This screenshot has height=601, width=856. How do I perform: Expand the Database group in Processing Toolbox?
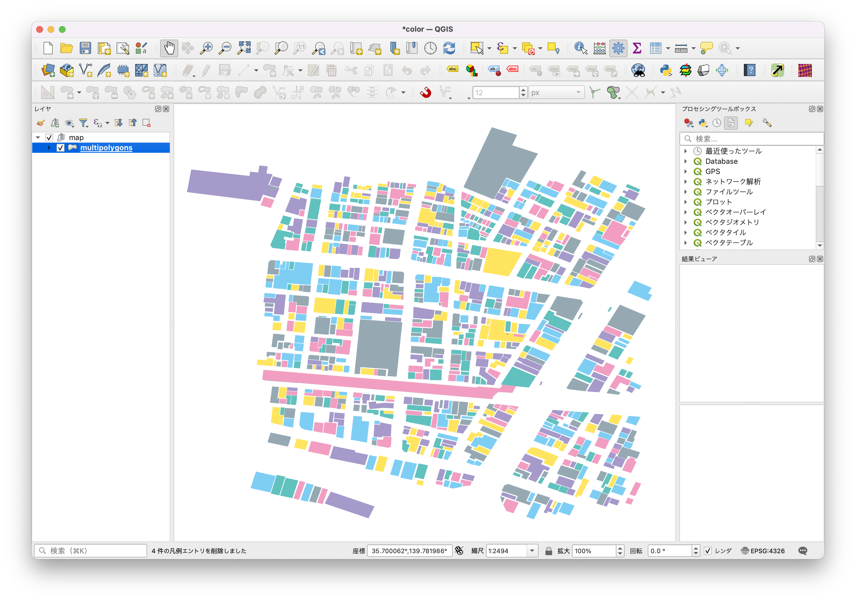click(x=686, y=161)
